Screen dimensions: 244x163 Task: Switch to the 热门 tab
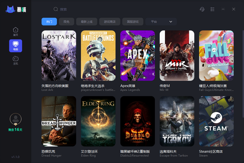49,21
